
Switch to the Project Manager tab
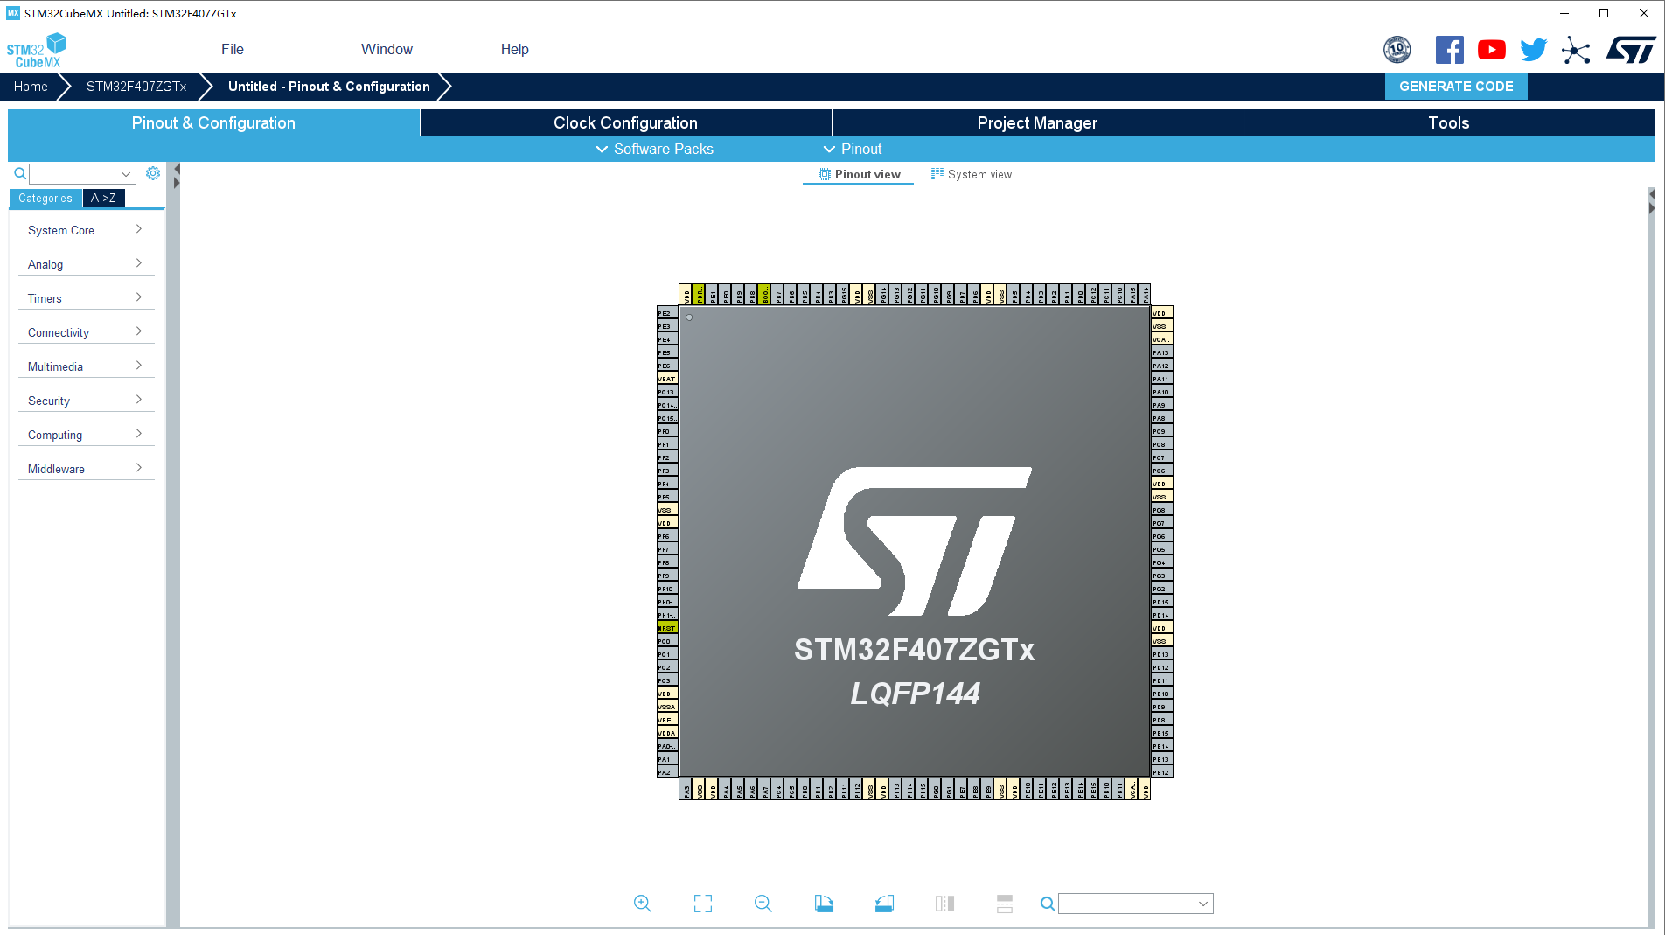[1037, 122]
